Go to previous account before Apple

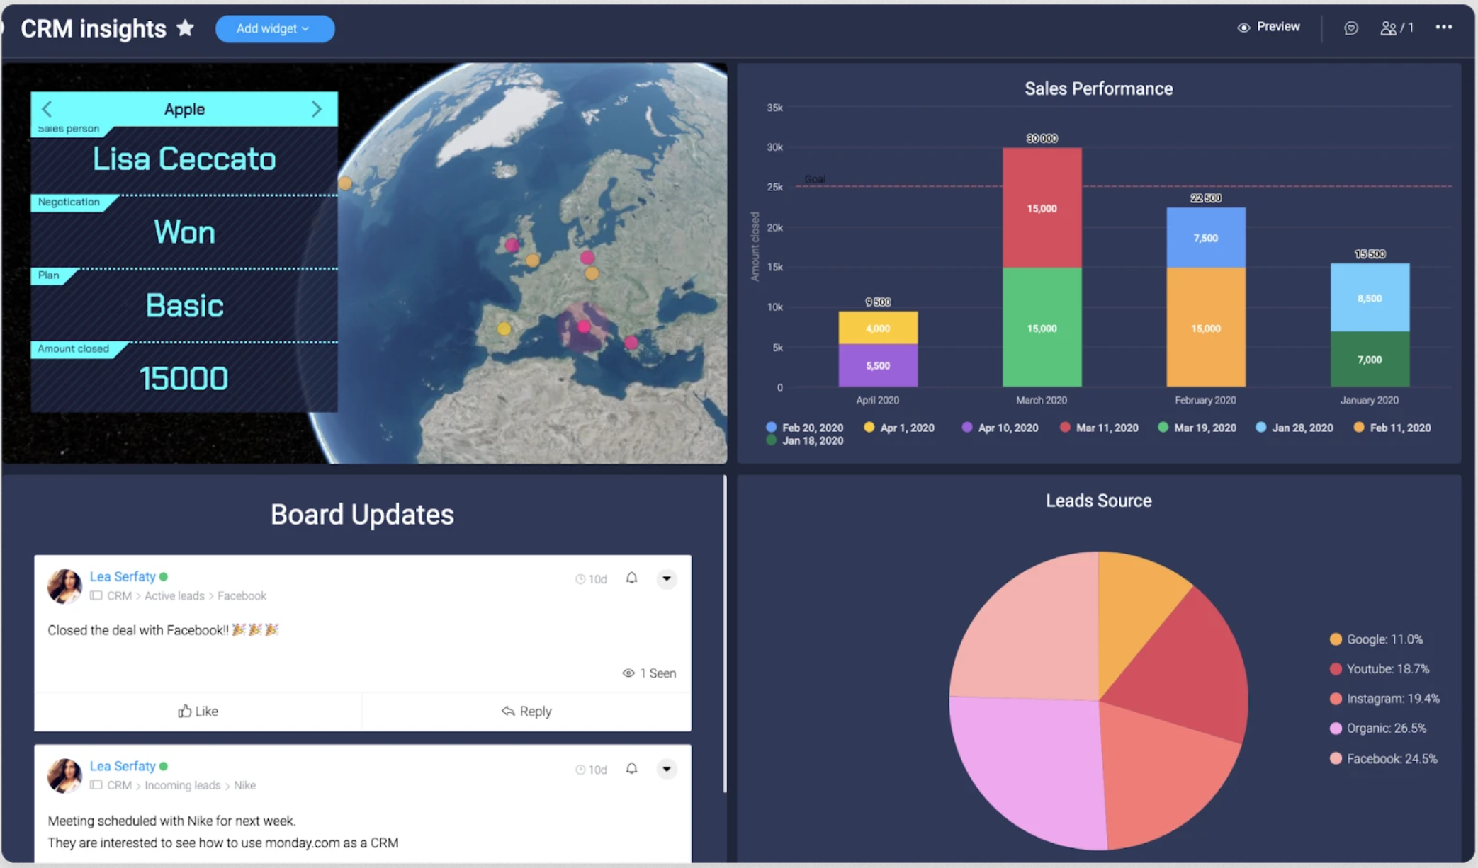click(x=47, y=109)
